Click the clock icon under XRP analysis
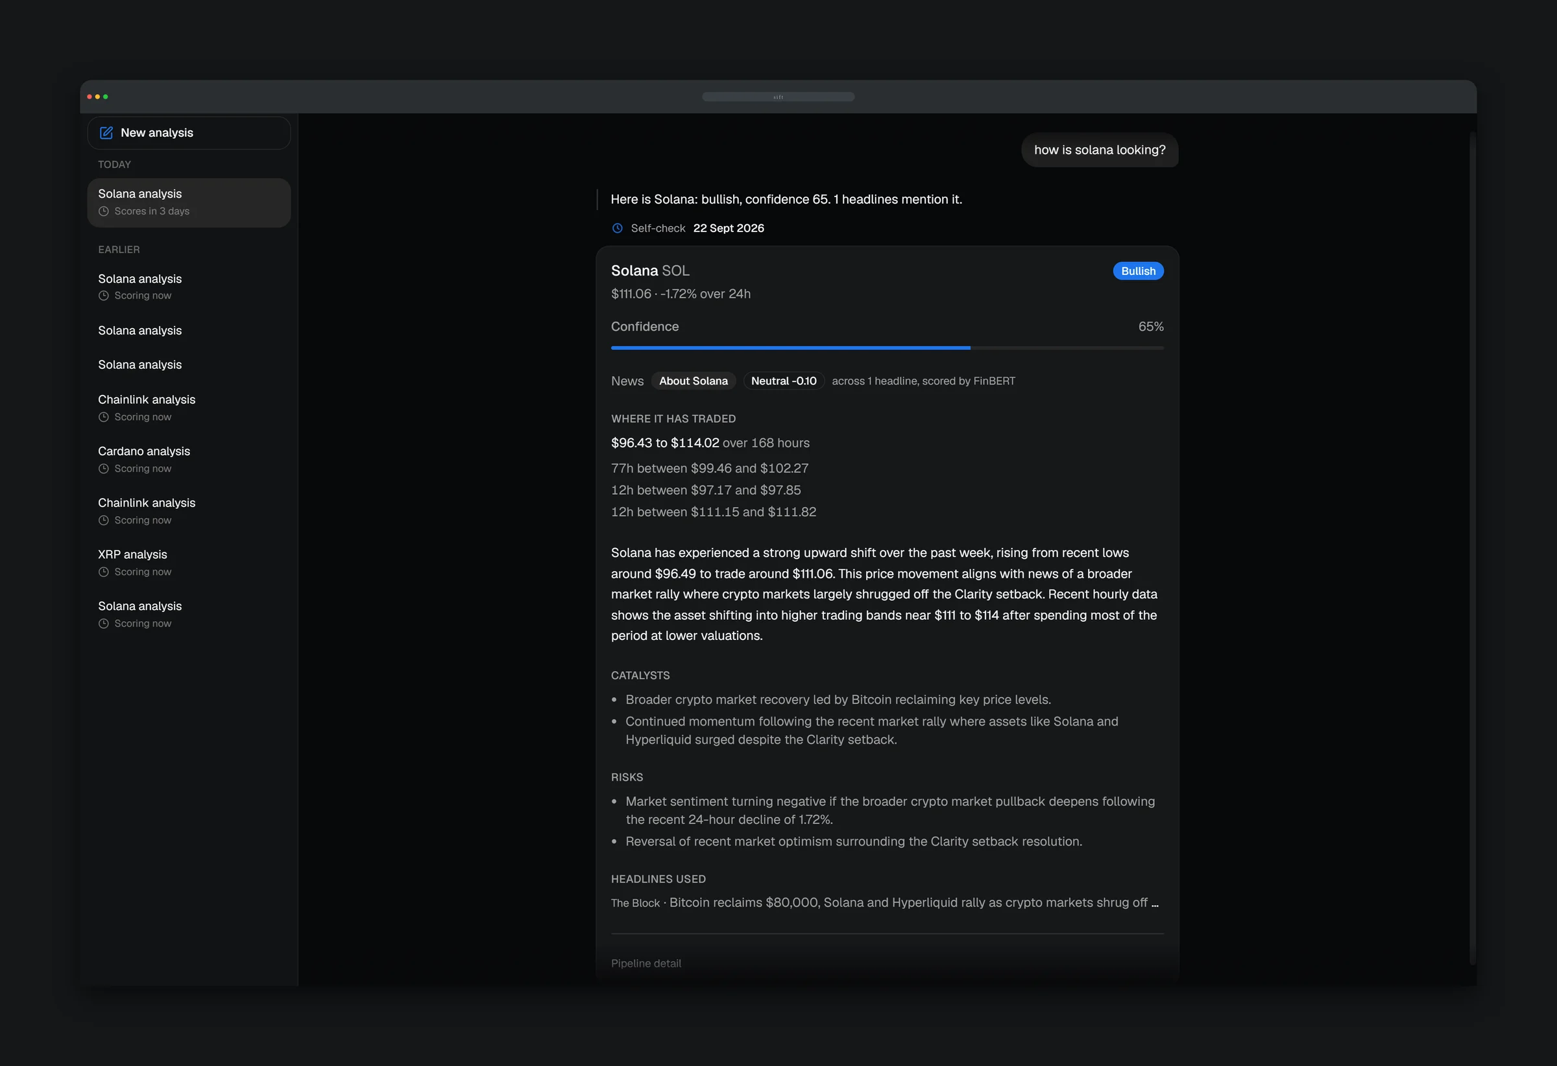The image size is (1557, 1066). click(104, 572)
